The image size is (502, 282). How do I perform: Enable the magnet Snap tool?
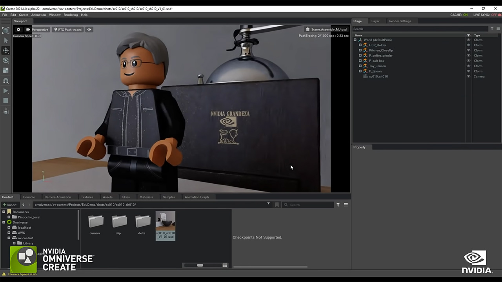(x=6, y=81)
